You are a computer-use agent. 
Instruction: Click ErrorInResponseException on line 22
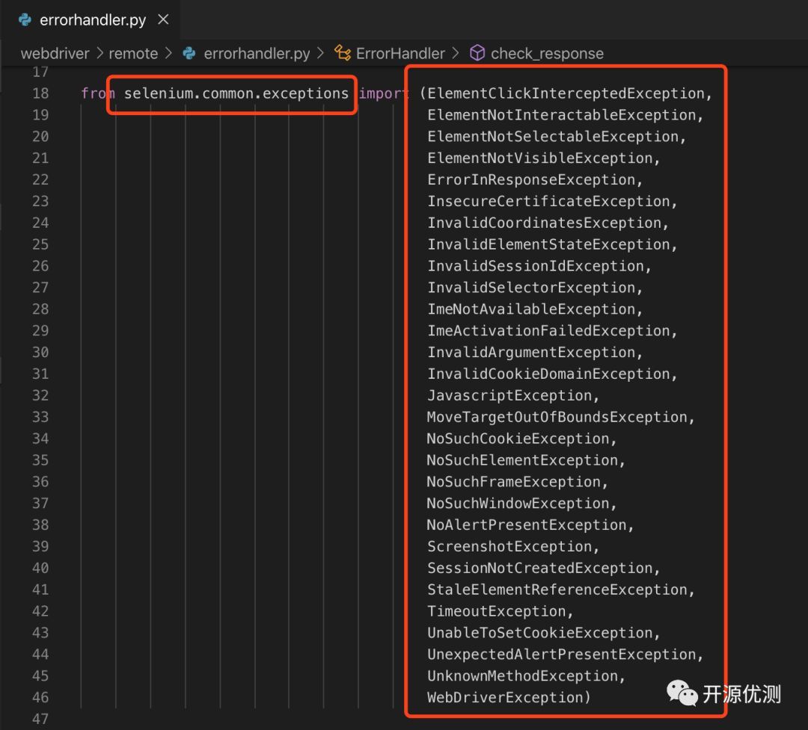(531, 179)
